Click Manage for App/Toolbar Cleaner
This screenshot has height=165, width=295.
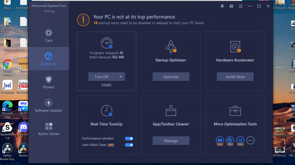point(171,141)
